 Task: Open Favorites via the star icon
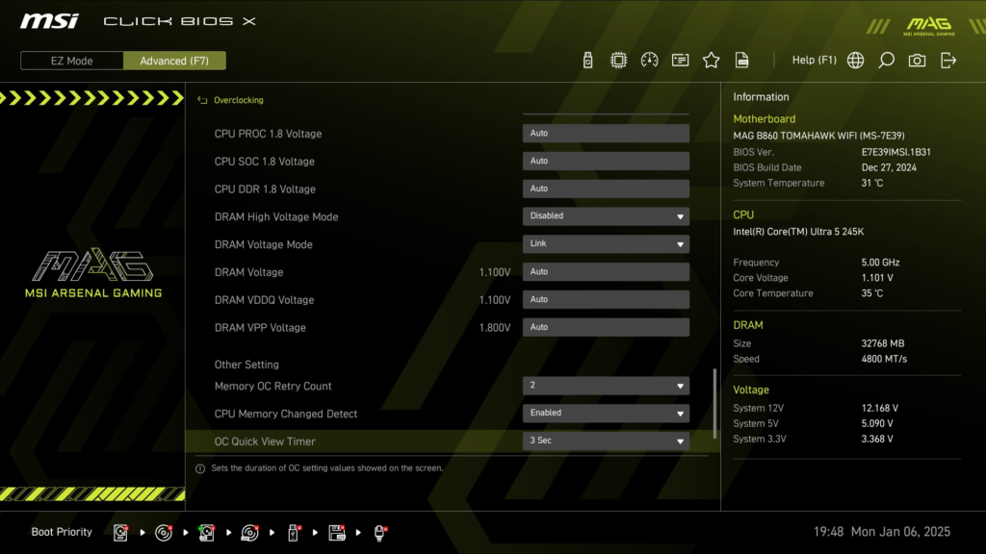point(711,59)
